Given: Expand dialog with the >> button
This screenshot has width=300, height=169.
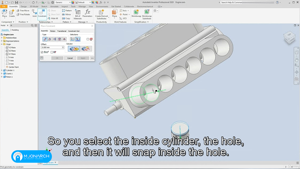Looking at the screenshot, I should (x=92, y=58).
